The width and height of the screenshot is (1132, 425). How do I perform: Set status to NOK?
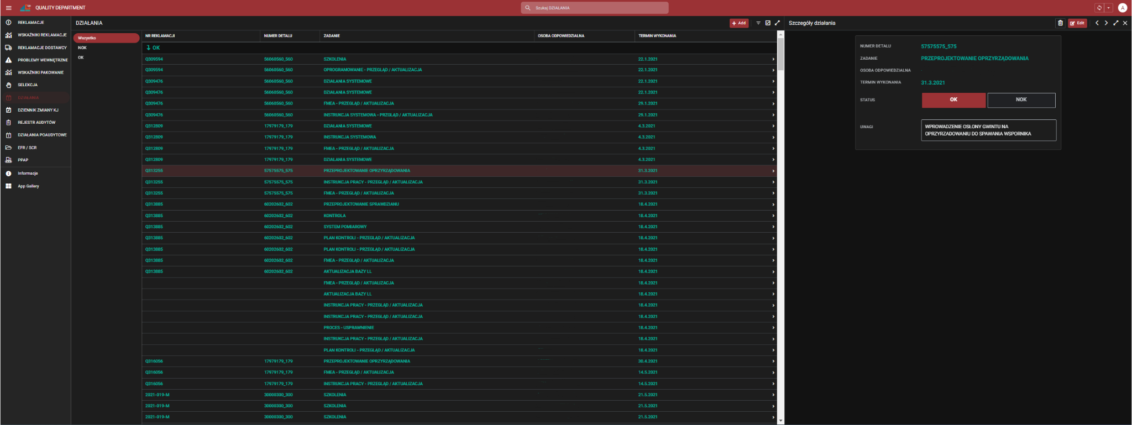(1021, 100)
